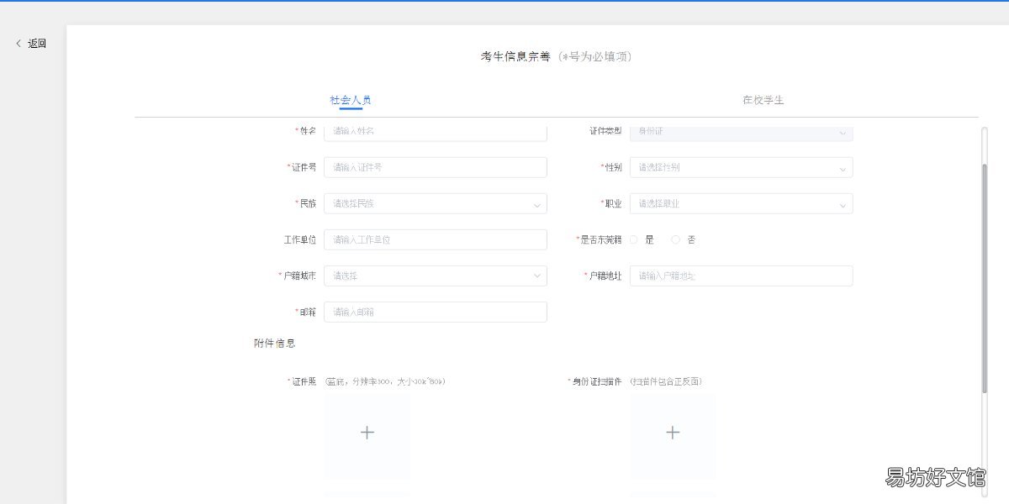Click the chevron in 职业 field
1009x504 pixels.
point(843,204)
